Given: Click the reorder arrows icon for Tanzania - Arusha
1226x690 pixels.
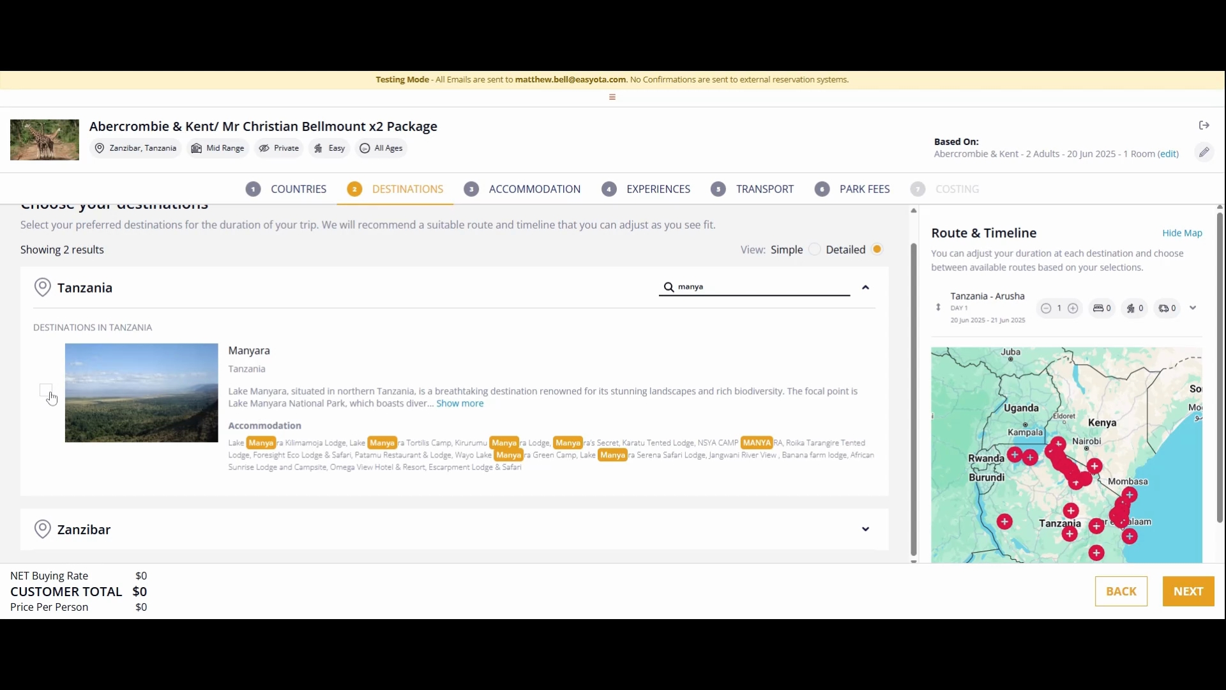Looking at the screenshot, I should click(x=938, y=307).
